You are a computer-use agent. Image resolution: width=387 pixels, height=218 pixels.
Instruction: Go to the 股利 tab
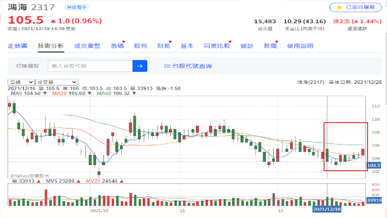(141, 46)
